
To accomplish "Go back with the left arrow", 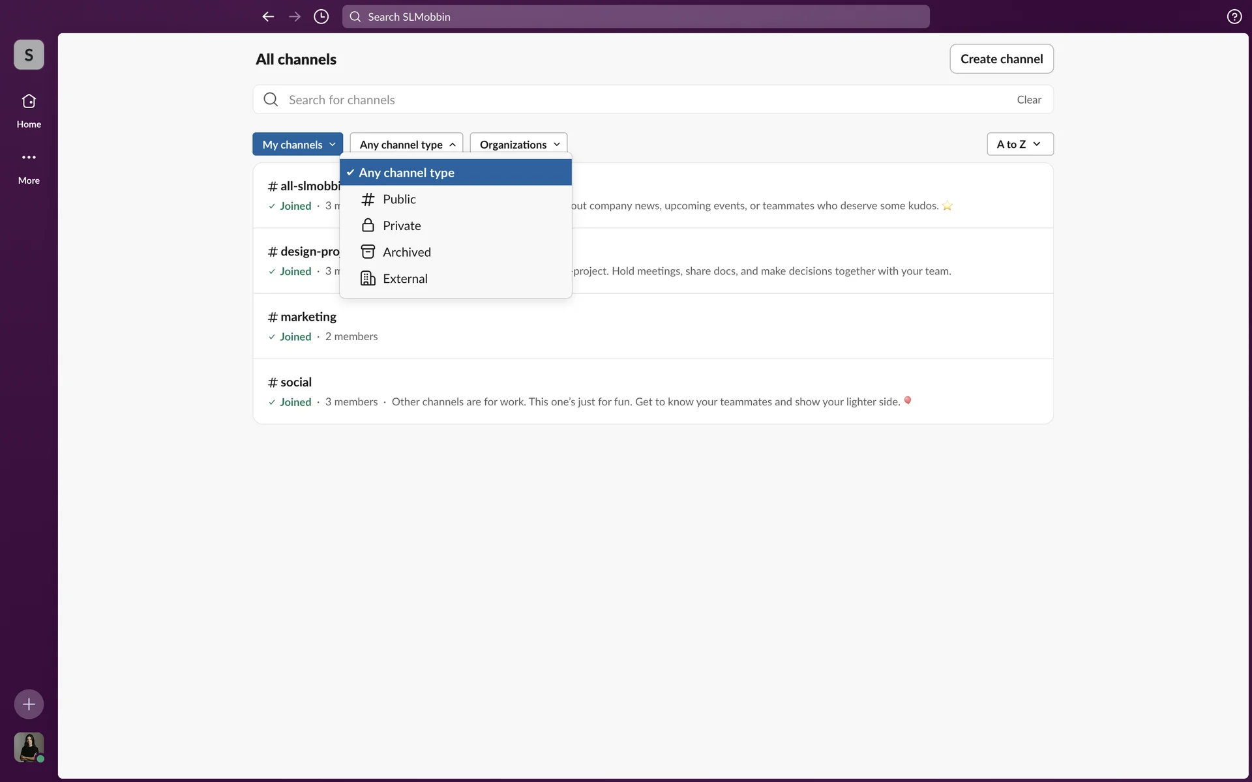I will [268, 17].
